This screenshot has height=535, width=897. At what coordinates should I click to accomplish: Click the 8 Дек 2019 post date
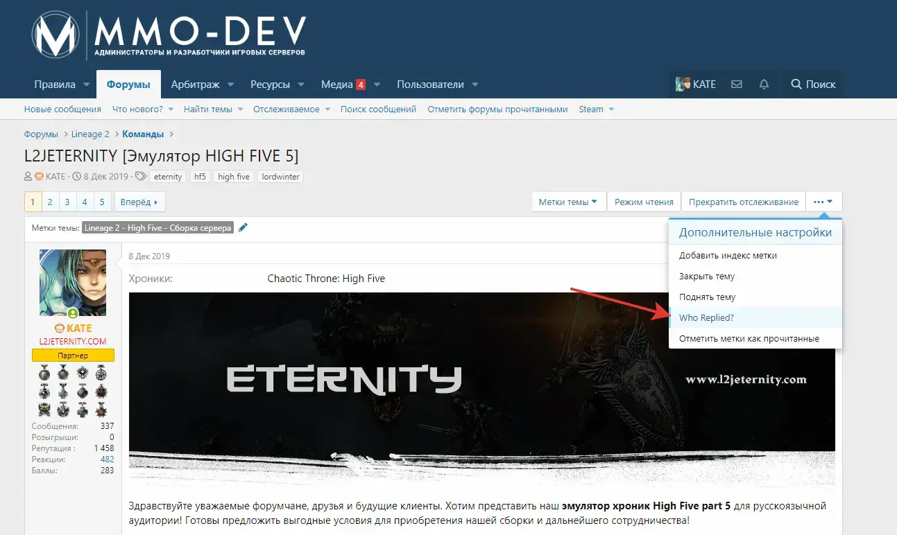pyautogui.click(x=149, y=256)
